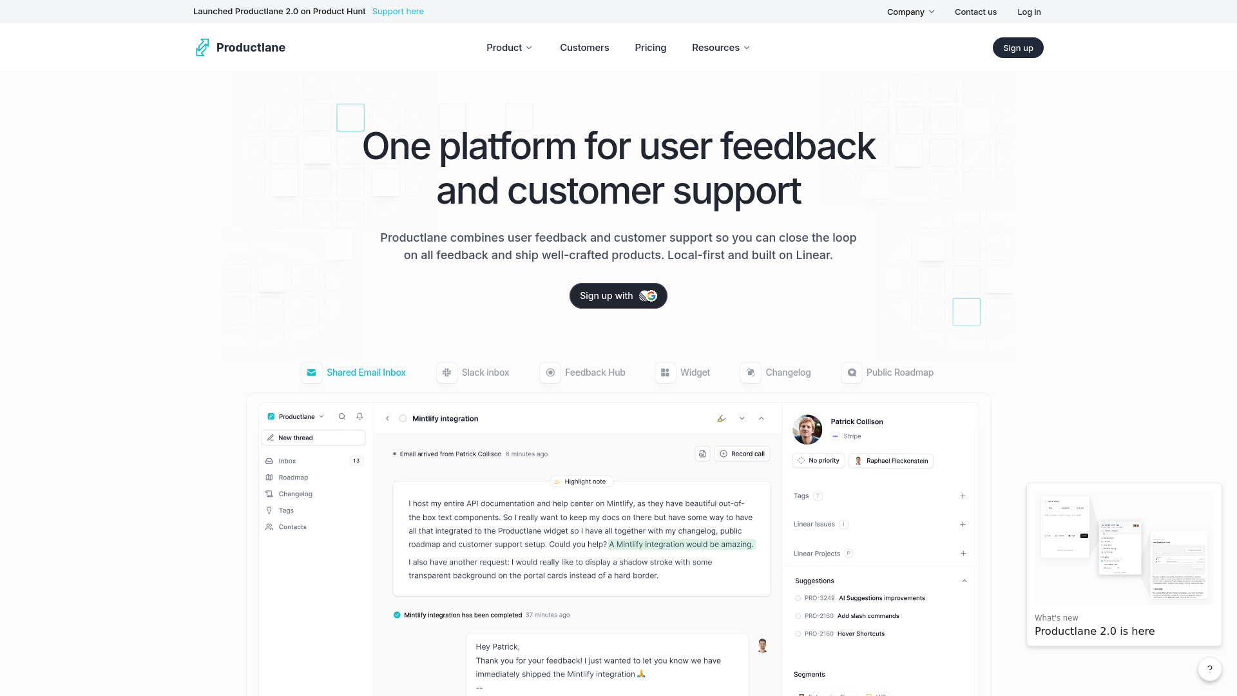Click the Tags sidebar item
The image size is (1237, 696).
285,510
